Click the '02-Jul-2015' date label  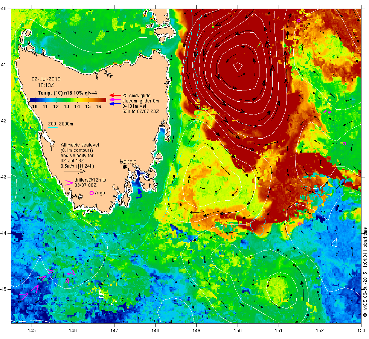coord(46,79)
